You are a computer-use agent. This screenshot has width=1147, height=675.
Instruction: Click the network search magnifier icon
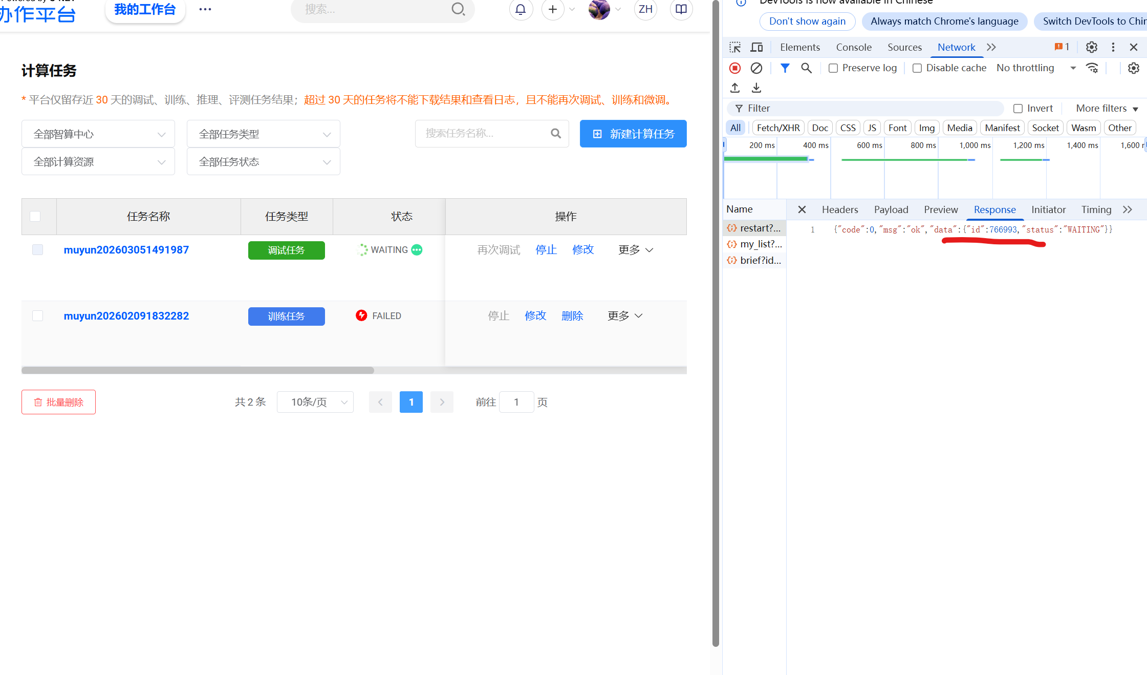[806, 68]
